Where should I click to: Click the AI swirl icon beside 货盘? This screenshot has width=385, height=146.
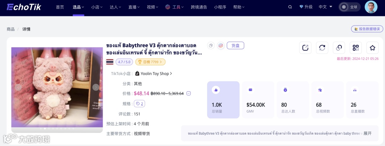click(x=221, y=45)
